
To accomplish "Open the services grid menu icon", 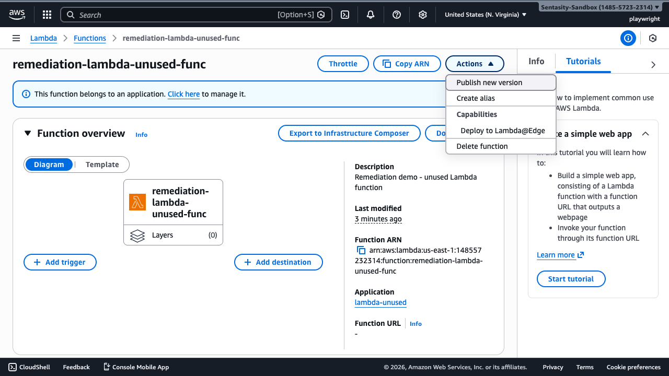I will (x=47, y=15).
